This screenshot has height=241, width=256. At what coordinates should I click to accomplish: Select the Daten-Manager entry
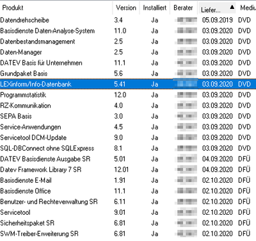tap(128, 52)
